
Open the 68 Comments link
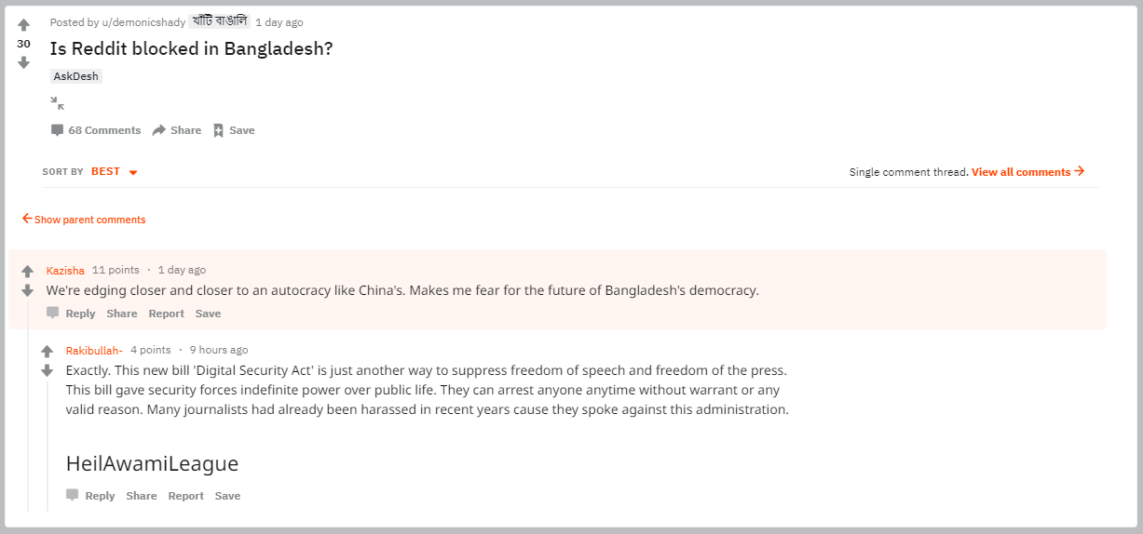pos(96,130)
